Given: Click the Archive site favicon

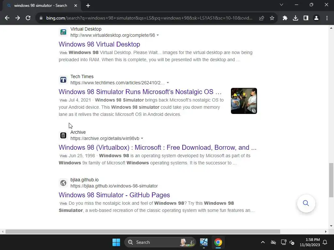Looking at the screenshot, I should pyautogui.click(x=63, y=135).
